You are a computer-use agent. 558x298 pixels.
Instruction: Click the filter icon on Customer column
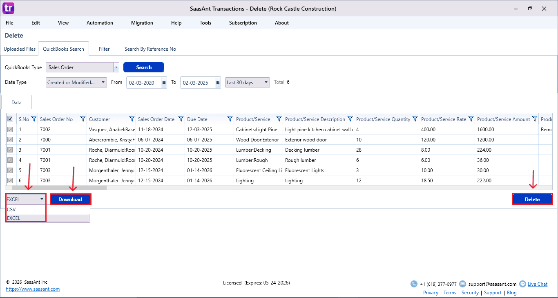click(x=132, y=119)
